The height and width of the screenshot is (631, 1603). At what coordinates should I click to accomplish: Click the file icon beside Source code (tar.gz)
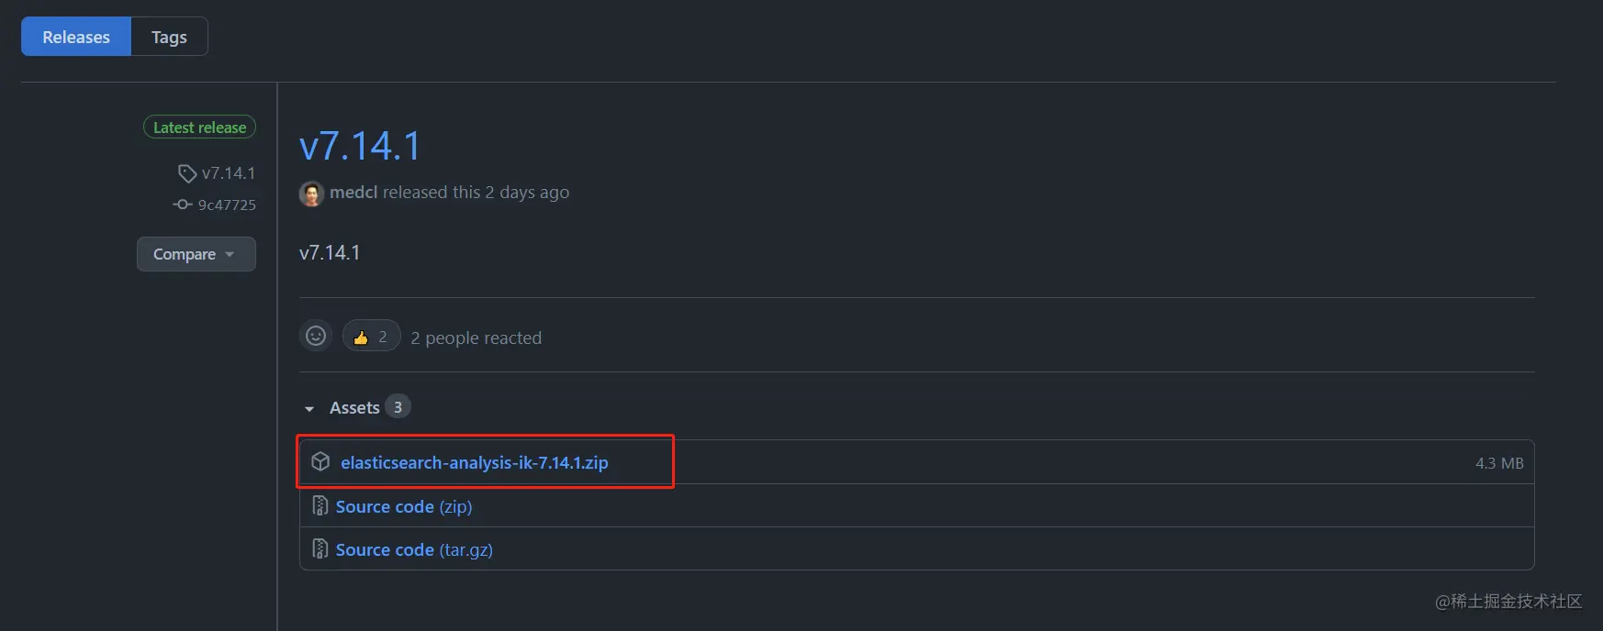tap(320, 549)
